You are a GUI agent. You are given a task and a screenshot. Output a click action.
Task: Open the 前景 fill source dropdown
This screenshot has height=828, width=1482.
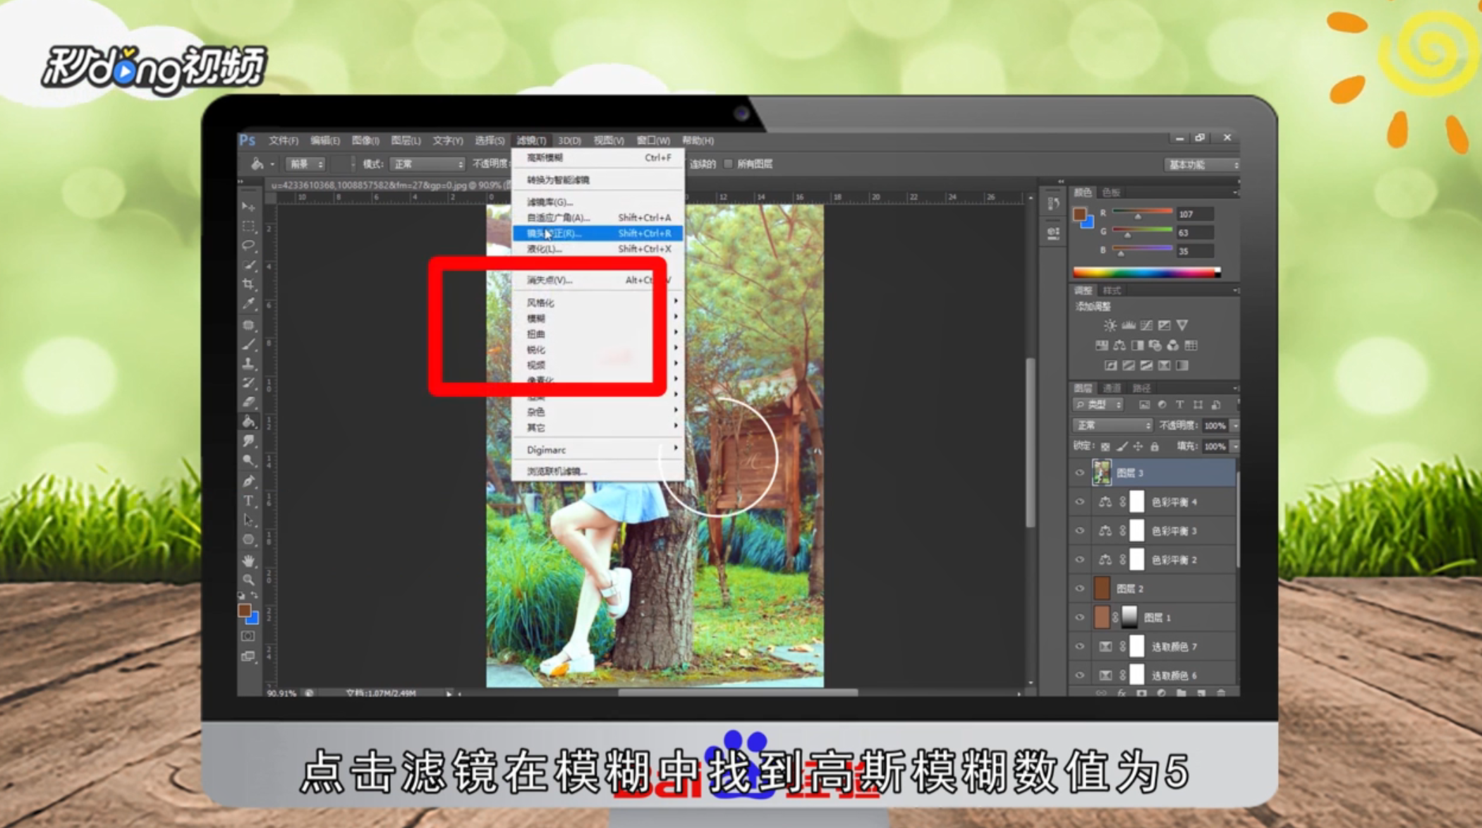pos(305,164)
